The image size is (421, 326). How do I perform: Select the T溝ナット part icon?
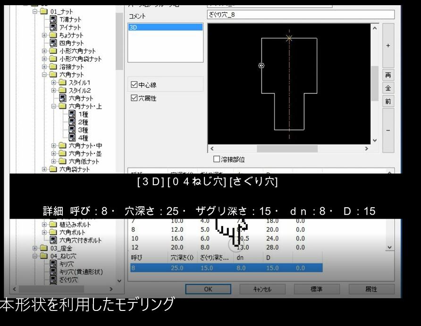click(x=54, y=19)
